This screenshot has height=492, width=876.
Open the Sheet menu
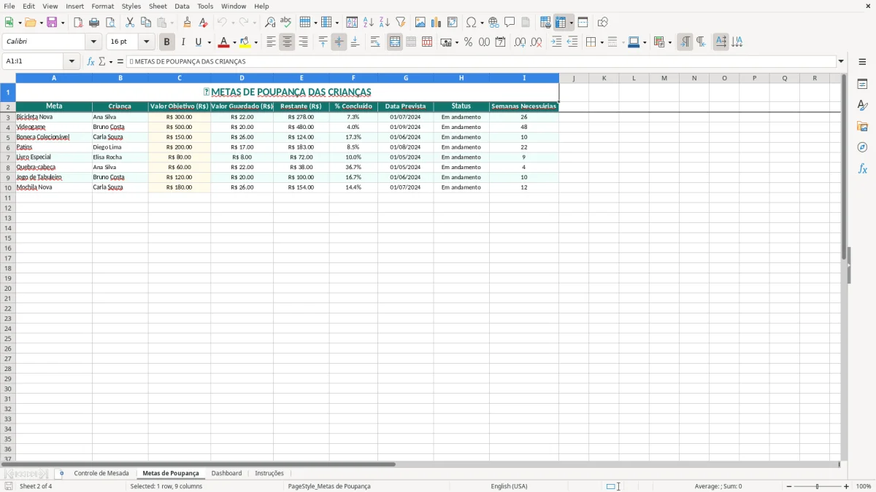click(158, 6)
